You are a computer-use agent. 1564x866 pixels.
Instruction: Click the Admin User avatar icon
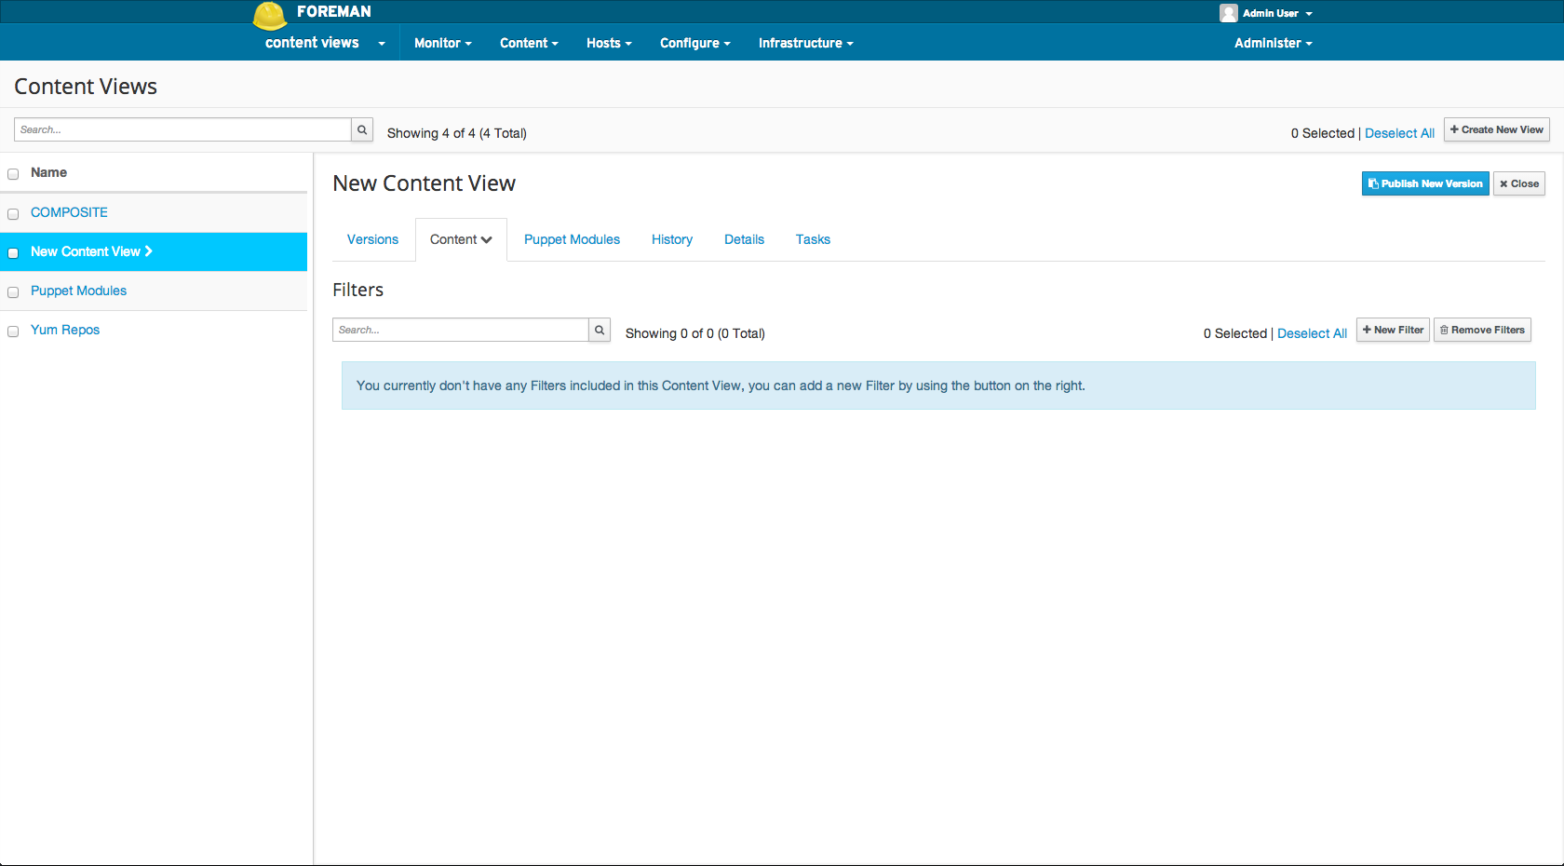click(x=1229, y=13)
